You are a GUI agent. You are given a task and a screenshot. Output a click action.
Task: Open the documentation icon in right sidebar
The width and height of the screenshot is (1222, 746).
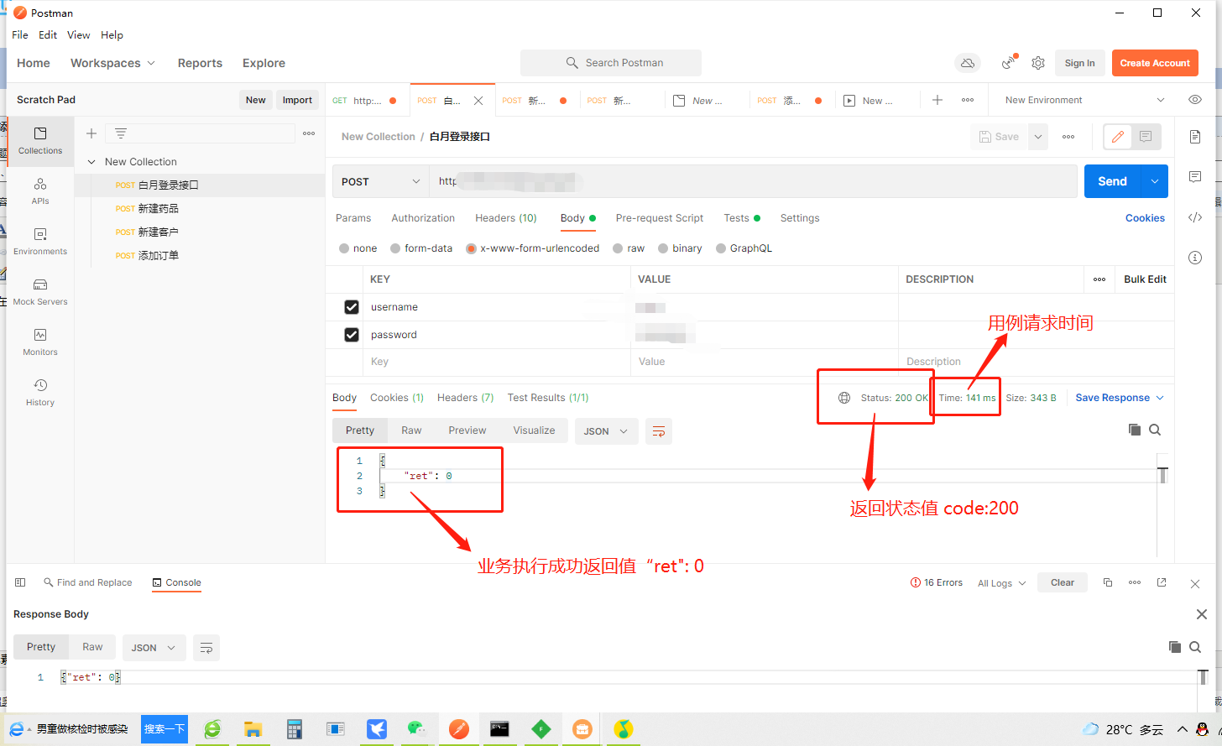[x=1195, y=137]
